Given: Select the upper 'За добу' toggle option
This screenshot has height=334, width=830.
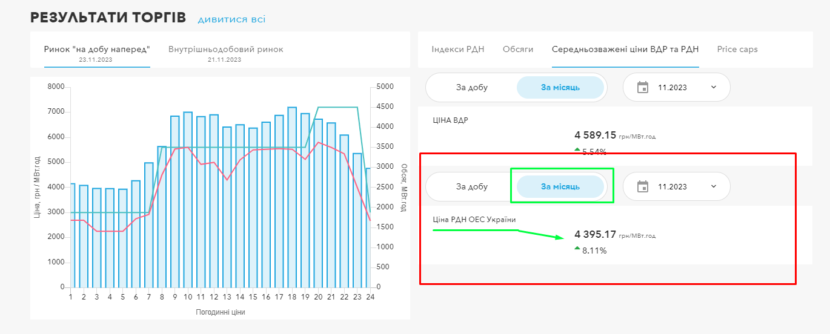Looking at the screenshot, I should 471,87.
